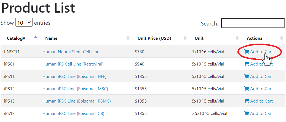This screenshot has width=286, height=122.
Task: Click cart icon in iPS12 row
Action: tap(247, 89)
